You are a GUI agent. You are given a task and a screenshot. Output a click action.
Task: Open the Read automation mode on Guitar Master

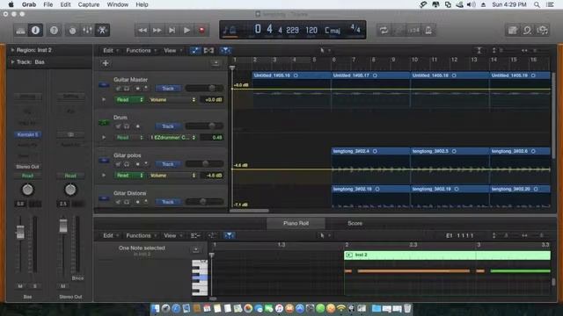(x=129, y=99)
